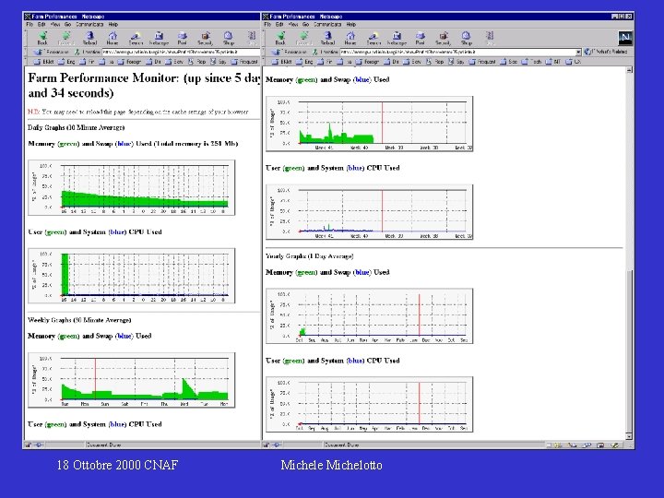Open Bookmarks in the left window
The image size is (664, 498).
(x=52, y=52)
